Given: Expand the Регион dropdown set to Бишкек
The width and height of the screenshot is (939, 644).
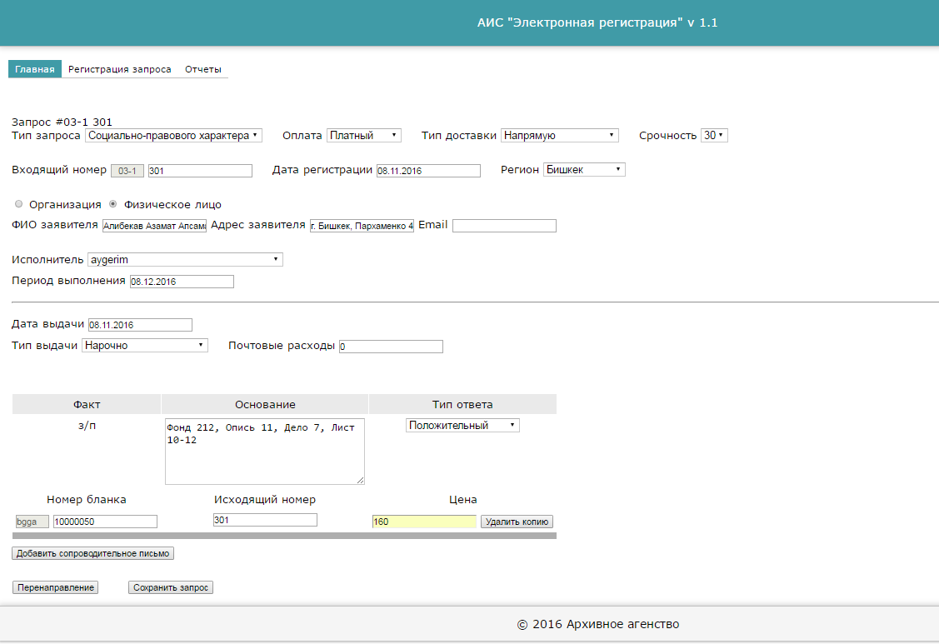Looking at the screenshot, I should pos(585,169).
